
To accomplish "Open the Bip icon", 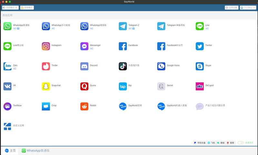I will (x=123, y=86).
